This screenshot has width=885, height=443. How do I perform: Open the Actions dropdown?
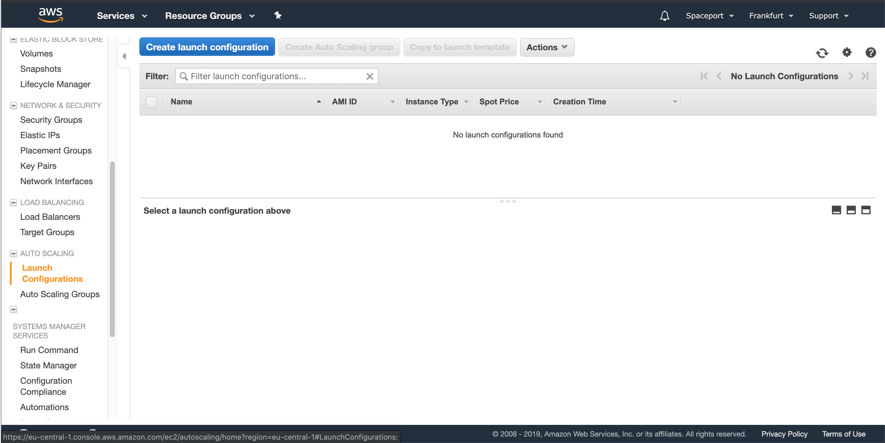click(547, 47)
